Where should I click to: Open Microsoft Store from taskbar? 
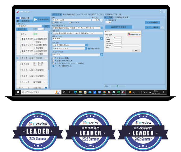(x=85, y=92)
